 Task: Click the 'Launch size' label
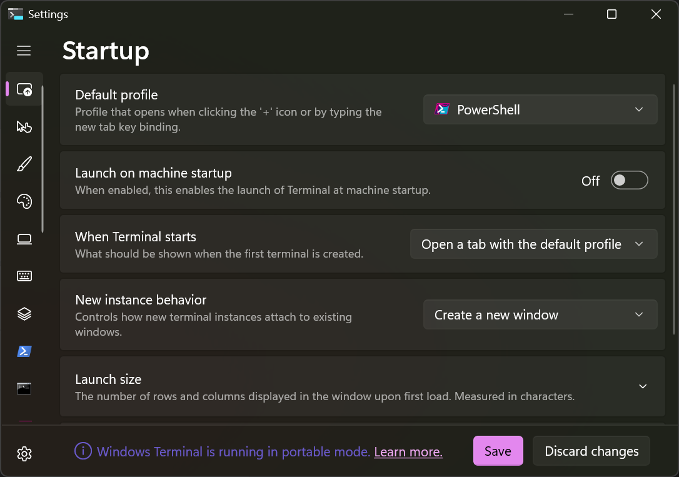pyautogui.click(x=108, y=379)
